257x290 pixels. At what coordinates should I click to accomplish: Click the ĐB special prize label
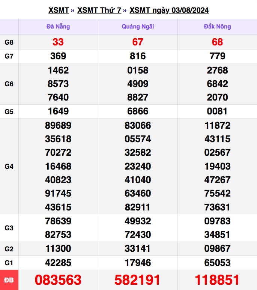pyautogui.click(x=9, y=280)
